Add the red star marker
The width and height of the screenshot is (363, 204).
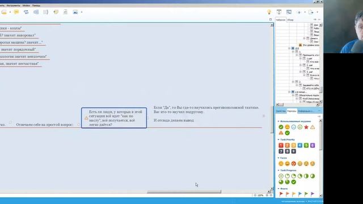[x=306, y=127]
